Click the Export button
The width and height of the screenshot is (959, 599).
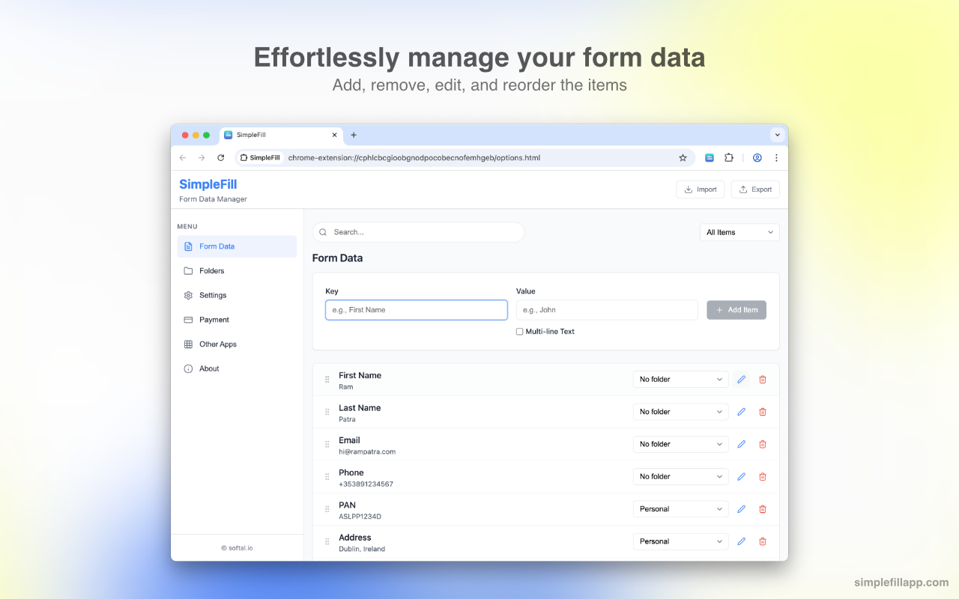[x=754, y=189]
